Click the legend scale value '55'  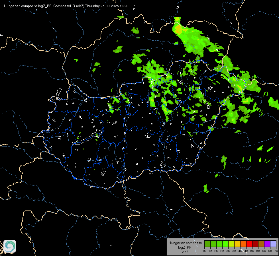tap(258, 251)
